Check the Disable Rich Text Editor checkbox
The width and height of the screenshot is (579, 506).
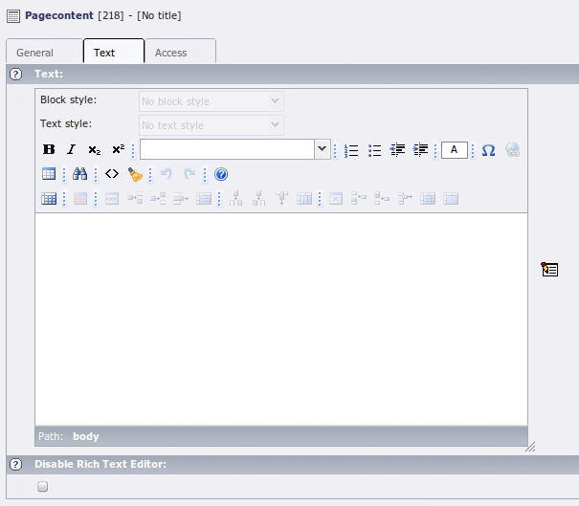[42, 486]
